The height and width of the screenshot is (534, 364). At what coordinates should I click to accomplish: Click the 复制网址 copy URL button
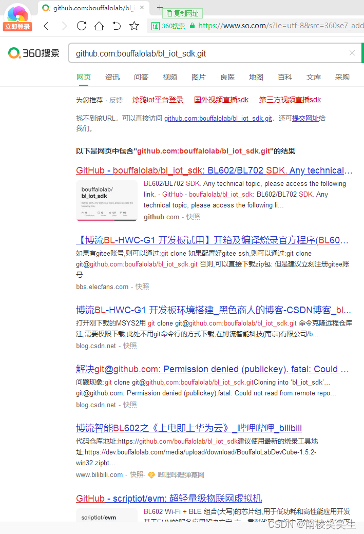point(182,13)
